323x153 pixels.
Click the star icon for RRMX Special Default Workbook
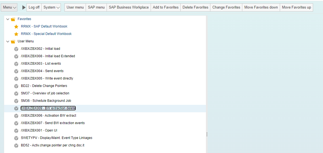click(16, 34)
